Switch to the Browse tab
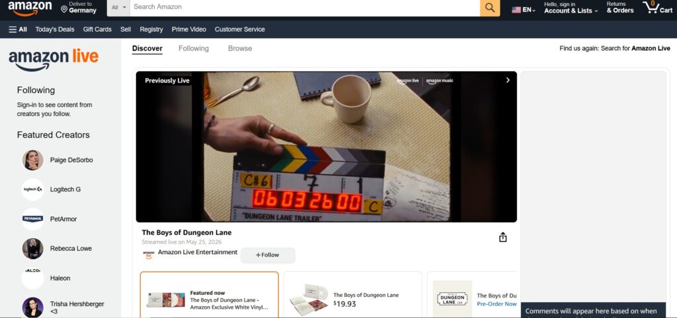677x318 pixels. pos(240,49)
